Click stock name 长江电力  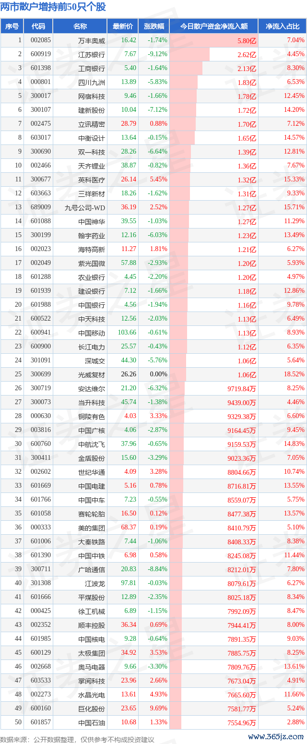91,347
